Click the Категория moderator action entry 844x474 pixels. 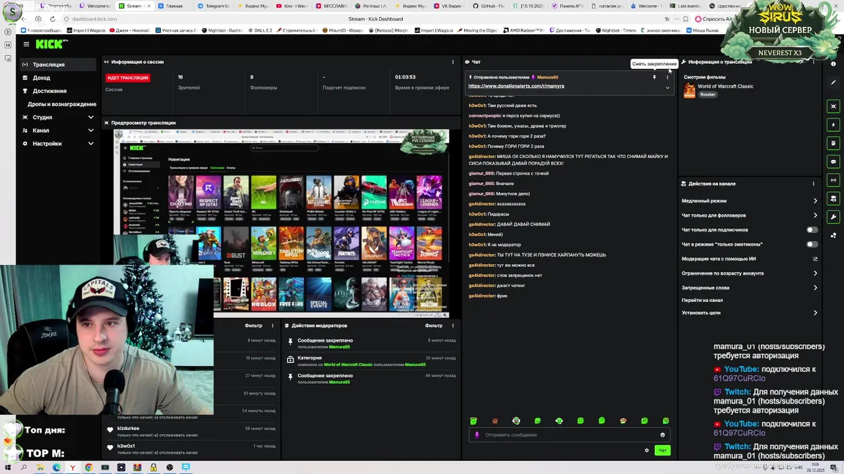coord(371,361)
